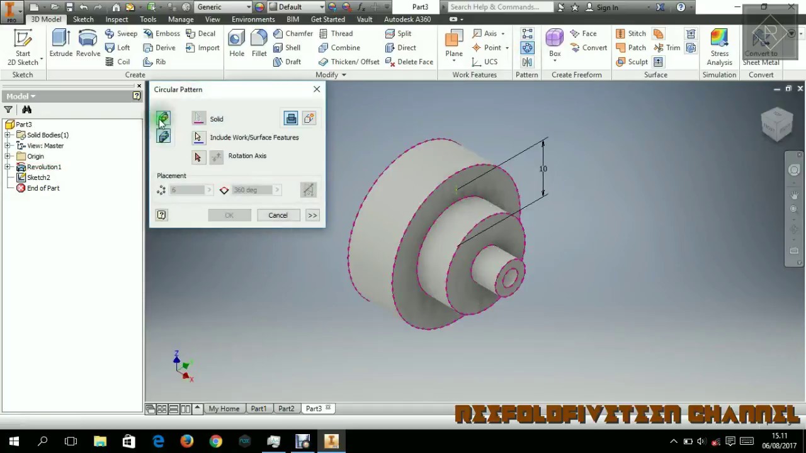
Task: Launch Stress Analysis
Action: pyautogui.click(x=719, y=47)
